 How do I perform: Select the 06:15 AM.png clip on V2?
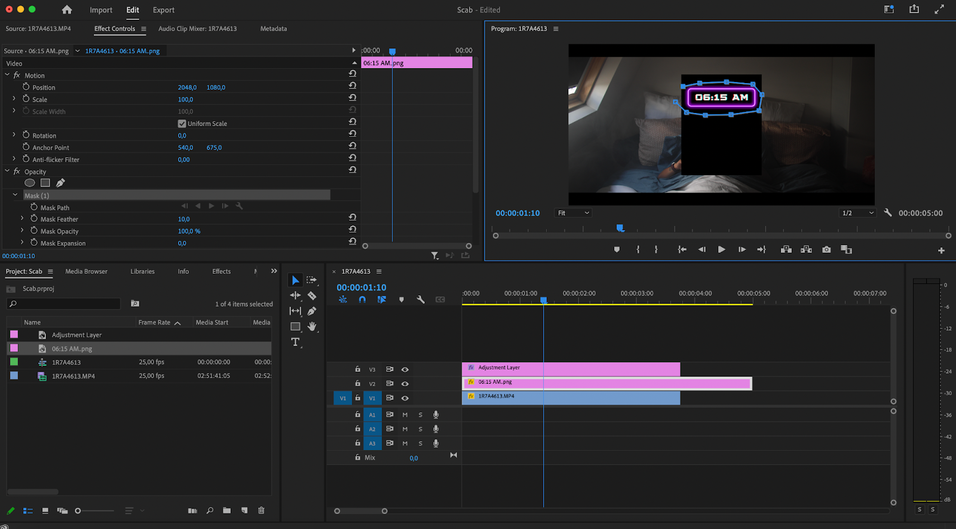click(x=627, y=383)
